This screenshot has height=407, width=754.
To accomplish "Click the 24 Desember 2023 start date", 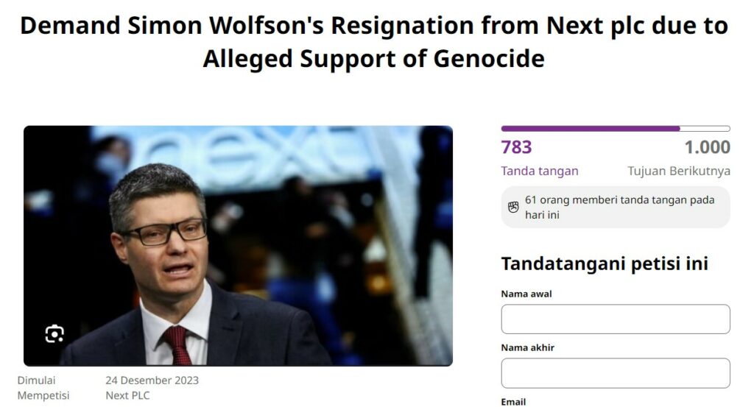I will [152, 380].
